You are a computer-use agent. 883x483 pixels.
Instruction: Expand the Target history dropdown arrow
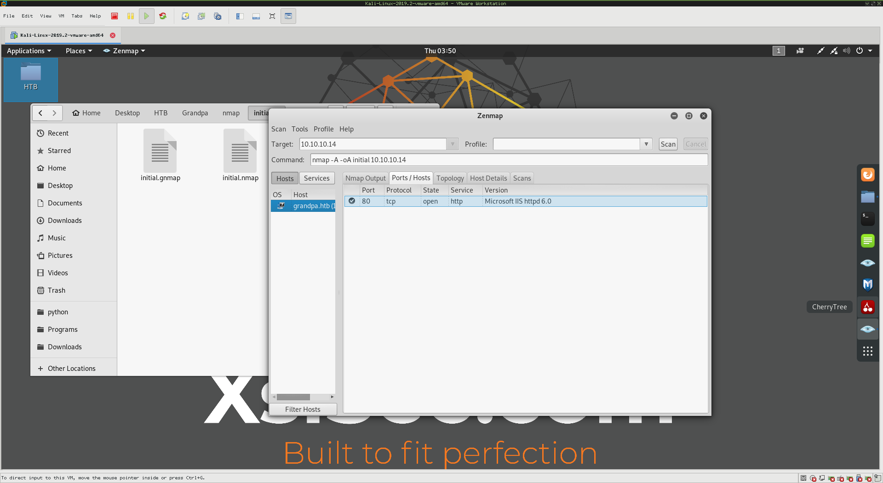pos(453,144)
